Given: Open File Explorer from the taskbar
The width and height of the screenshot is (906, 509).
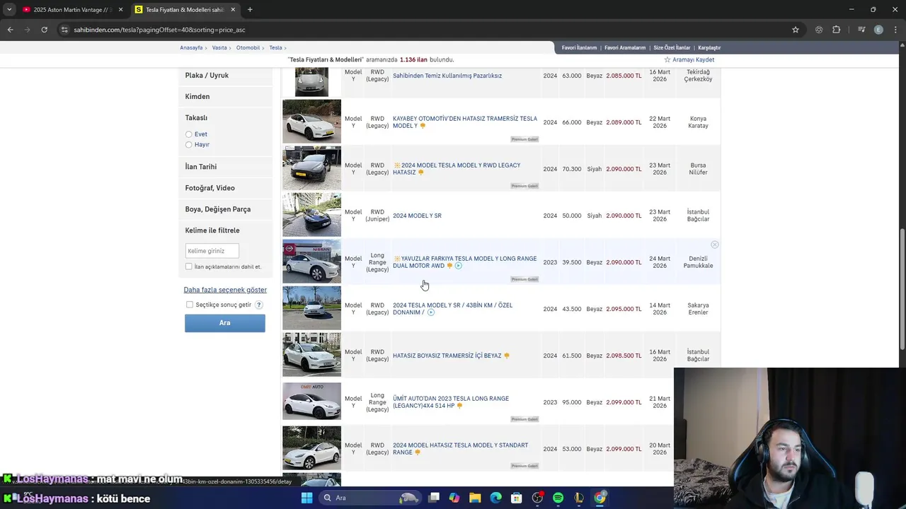Looking at the screenshot, I should (x=475, y=498).
